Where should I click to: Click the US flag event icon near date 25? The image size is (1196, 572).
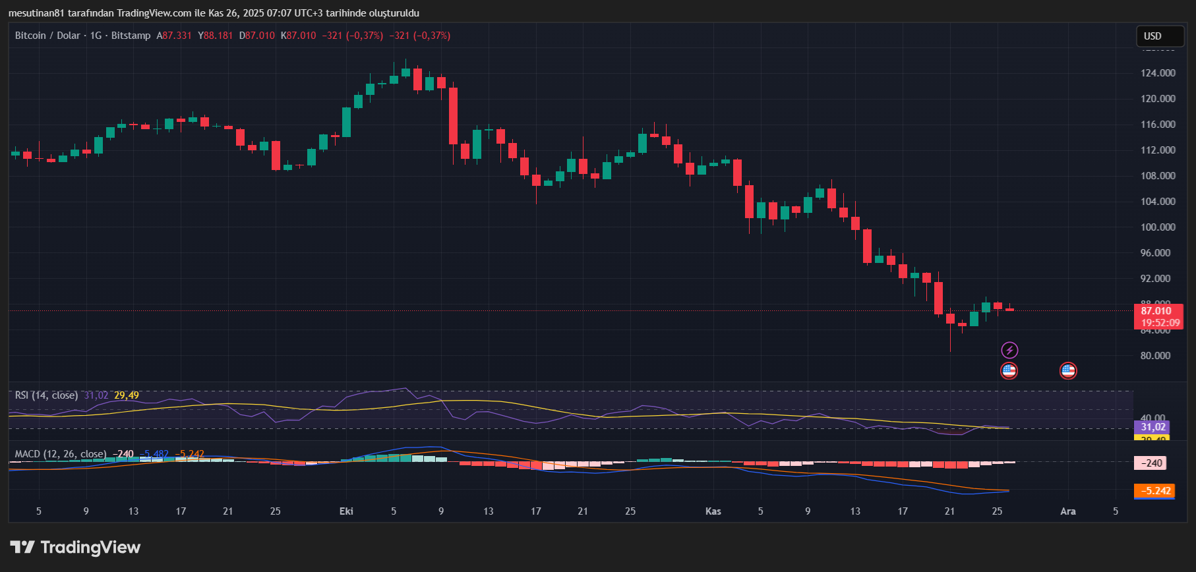click(1009, 371)
